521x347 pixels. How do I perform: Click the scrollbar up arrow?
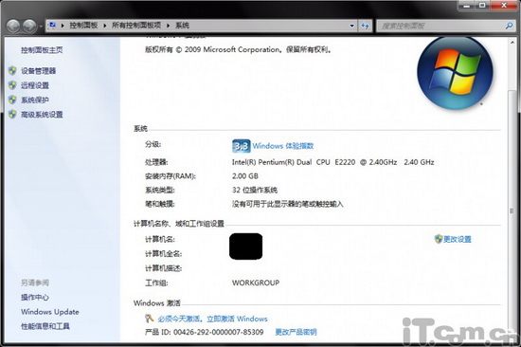[512, 42]
